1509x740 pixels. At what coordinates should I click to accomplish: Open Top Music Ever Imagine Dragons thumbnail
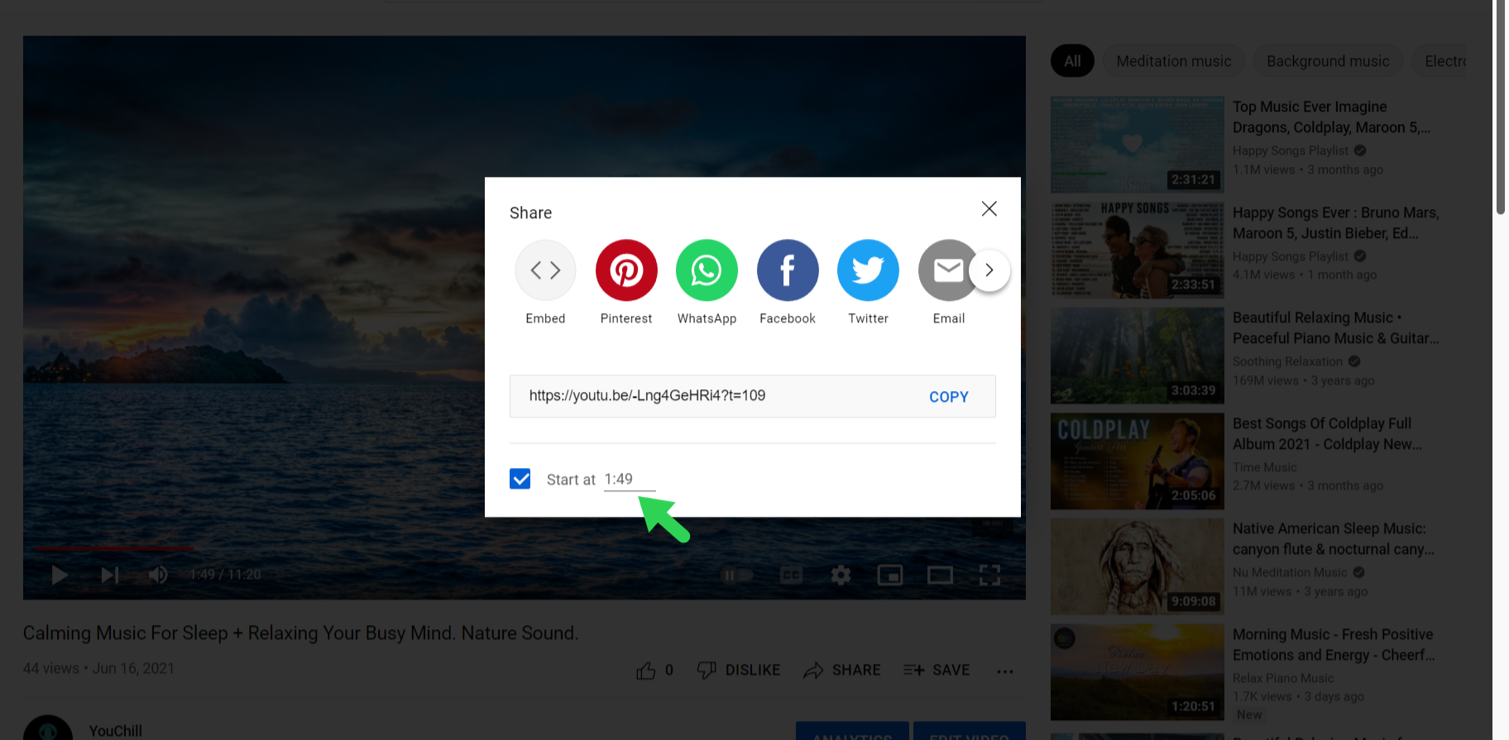pyautogui.click(x=1137, y=145)
